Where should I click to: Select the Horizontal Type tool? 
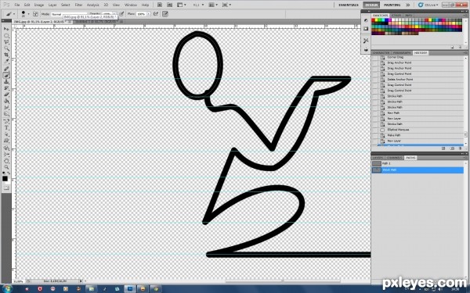(6, 128)
